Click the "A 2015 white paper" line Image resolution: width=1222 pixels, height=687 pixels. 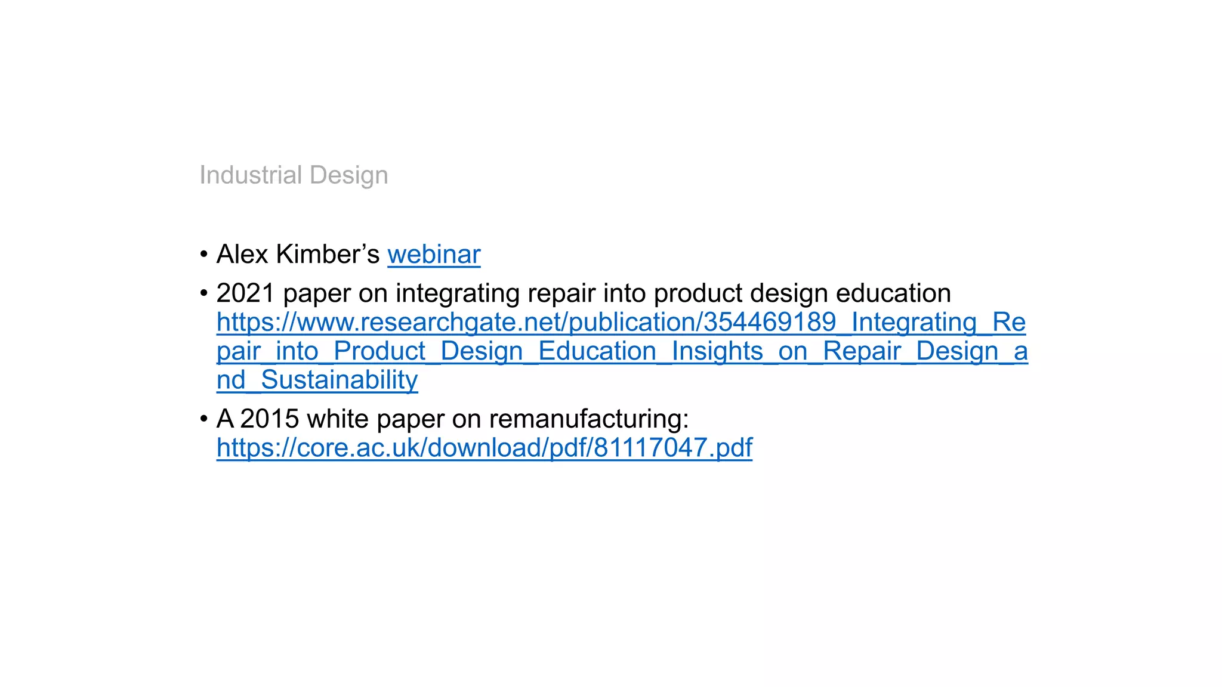coord(452,419)
